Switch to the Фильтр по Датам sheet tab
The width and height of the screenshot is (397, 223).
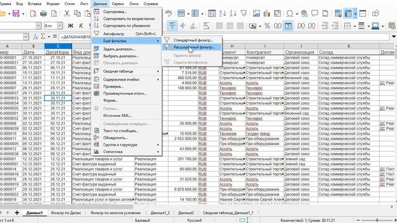pos(66,213)
